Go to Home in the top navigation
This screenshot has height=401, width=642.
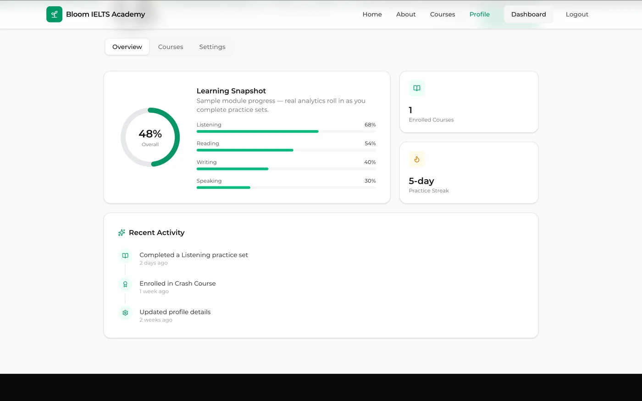point(372,14)
